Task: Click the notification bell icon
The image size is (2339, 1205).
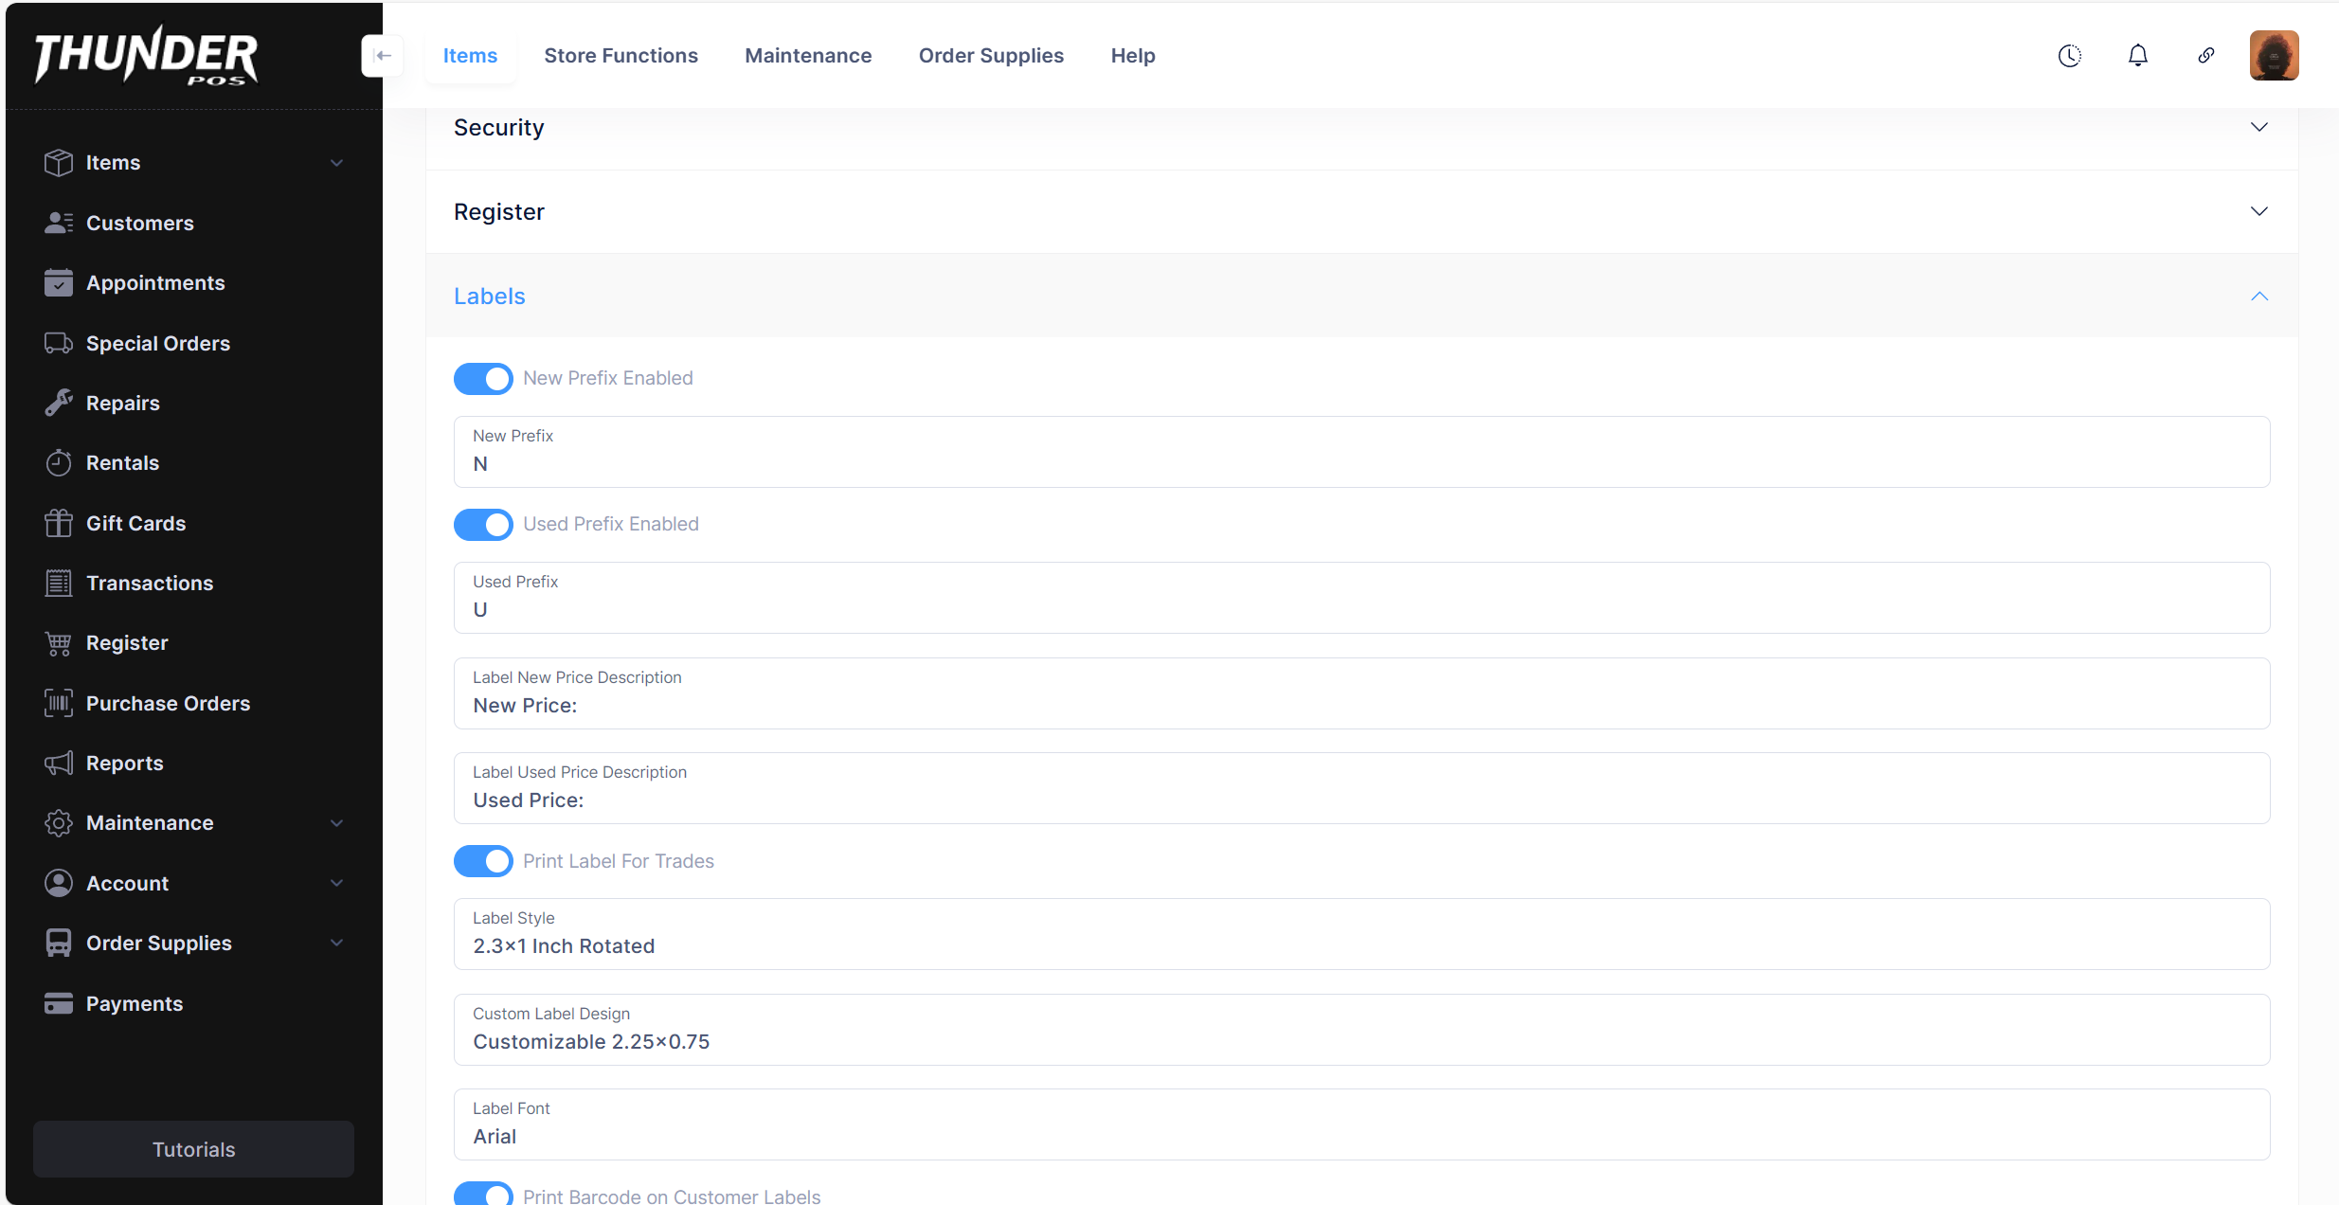Action: coord(2137,56)
